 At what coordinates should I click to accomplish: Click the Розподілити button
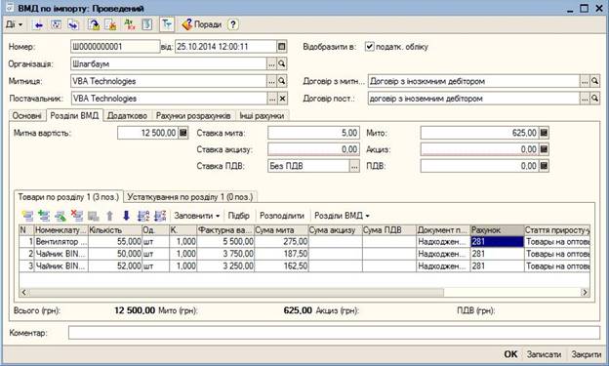click(282, 216)
